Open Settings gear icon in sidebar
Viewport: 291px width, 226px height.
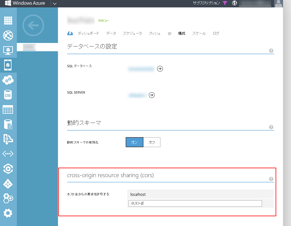click(8, 213)
